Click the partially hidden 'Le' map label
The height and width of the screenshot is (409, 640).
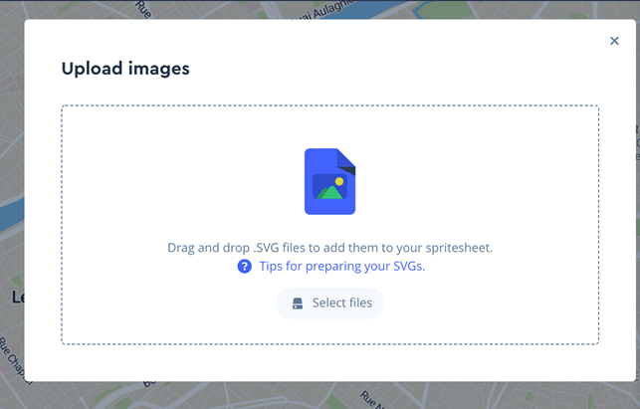pyautogui.click(x=17, y=297)
